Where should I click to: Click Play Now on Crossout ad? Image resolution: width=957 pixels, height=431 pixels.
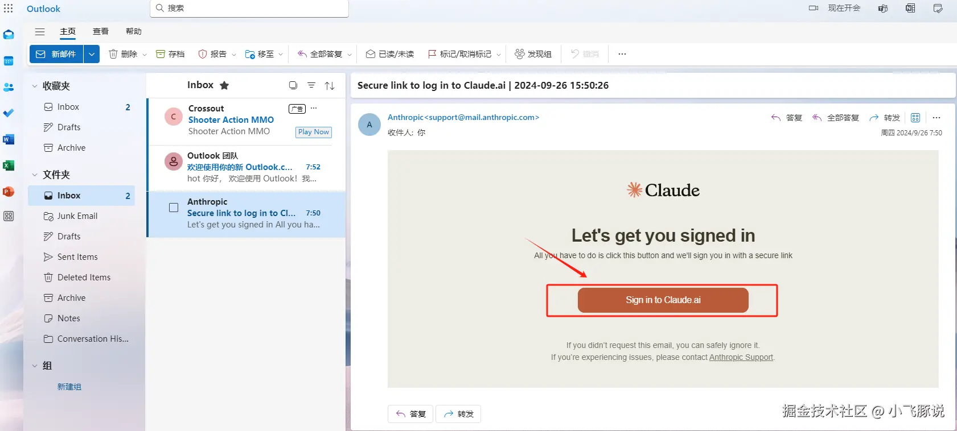point(314,132)
